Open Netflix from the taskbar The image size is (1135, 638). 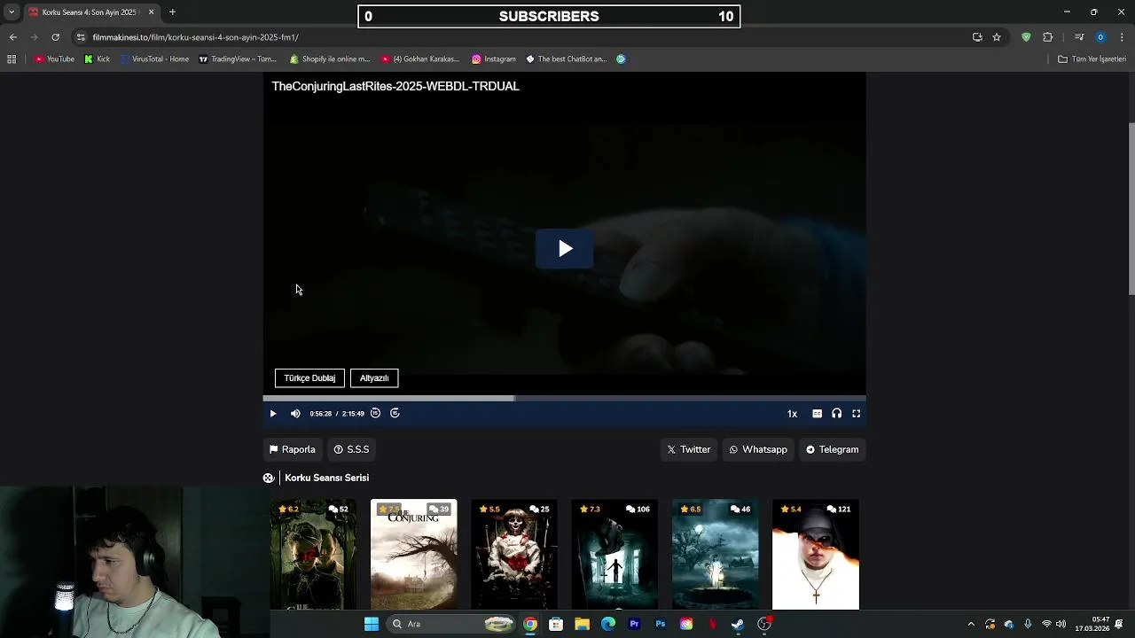(712, 624)
